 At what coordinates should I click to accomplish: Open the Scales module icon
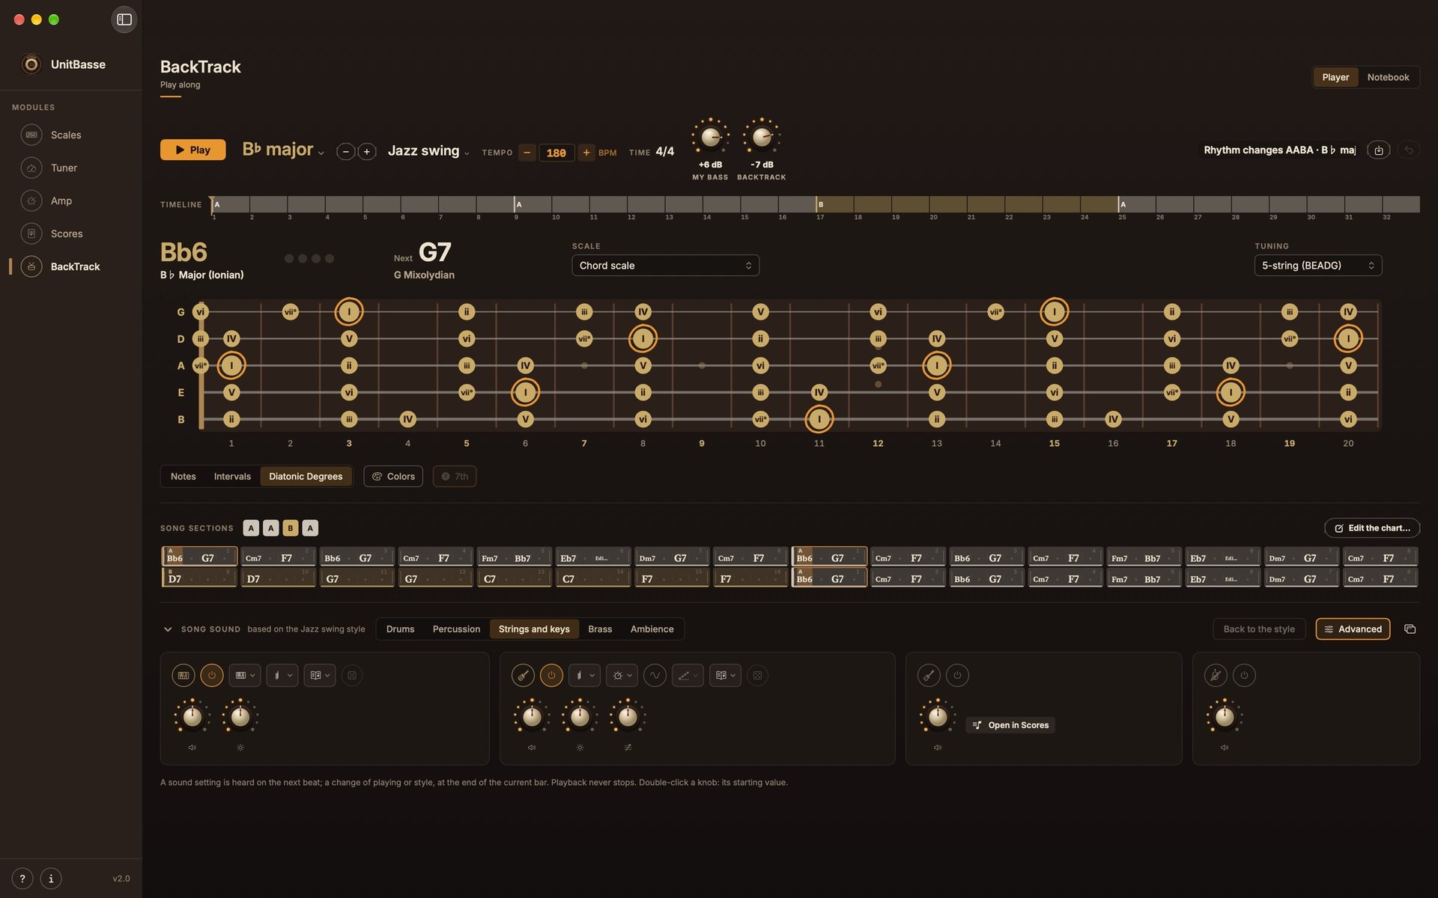[x=31, y=135]
